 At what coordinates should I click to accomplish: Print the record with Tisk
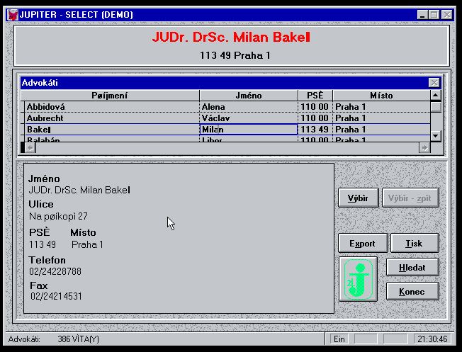414,244
